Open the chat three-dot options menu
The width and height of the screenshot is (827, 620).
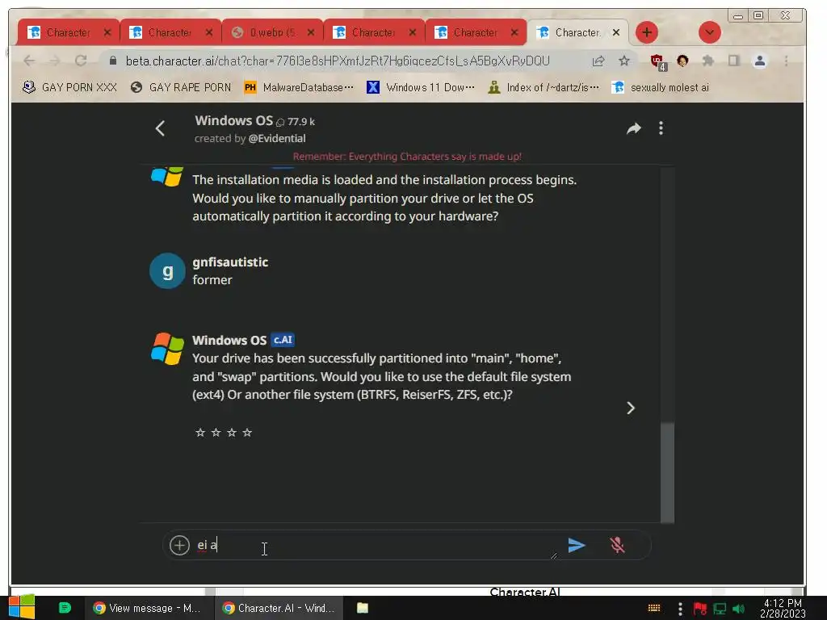(x=661, y=128)
